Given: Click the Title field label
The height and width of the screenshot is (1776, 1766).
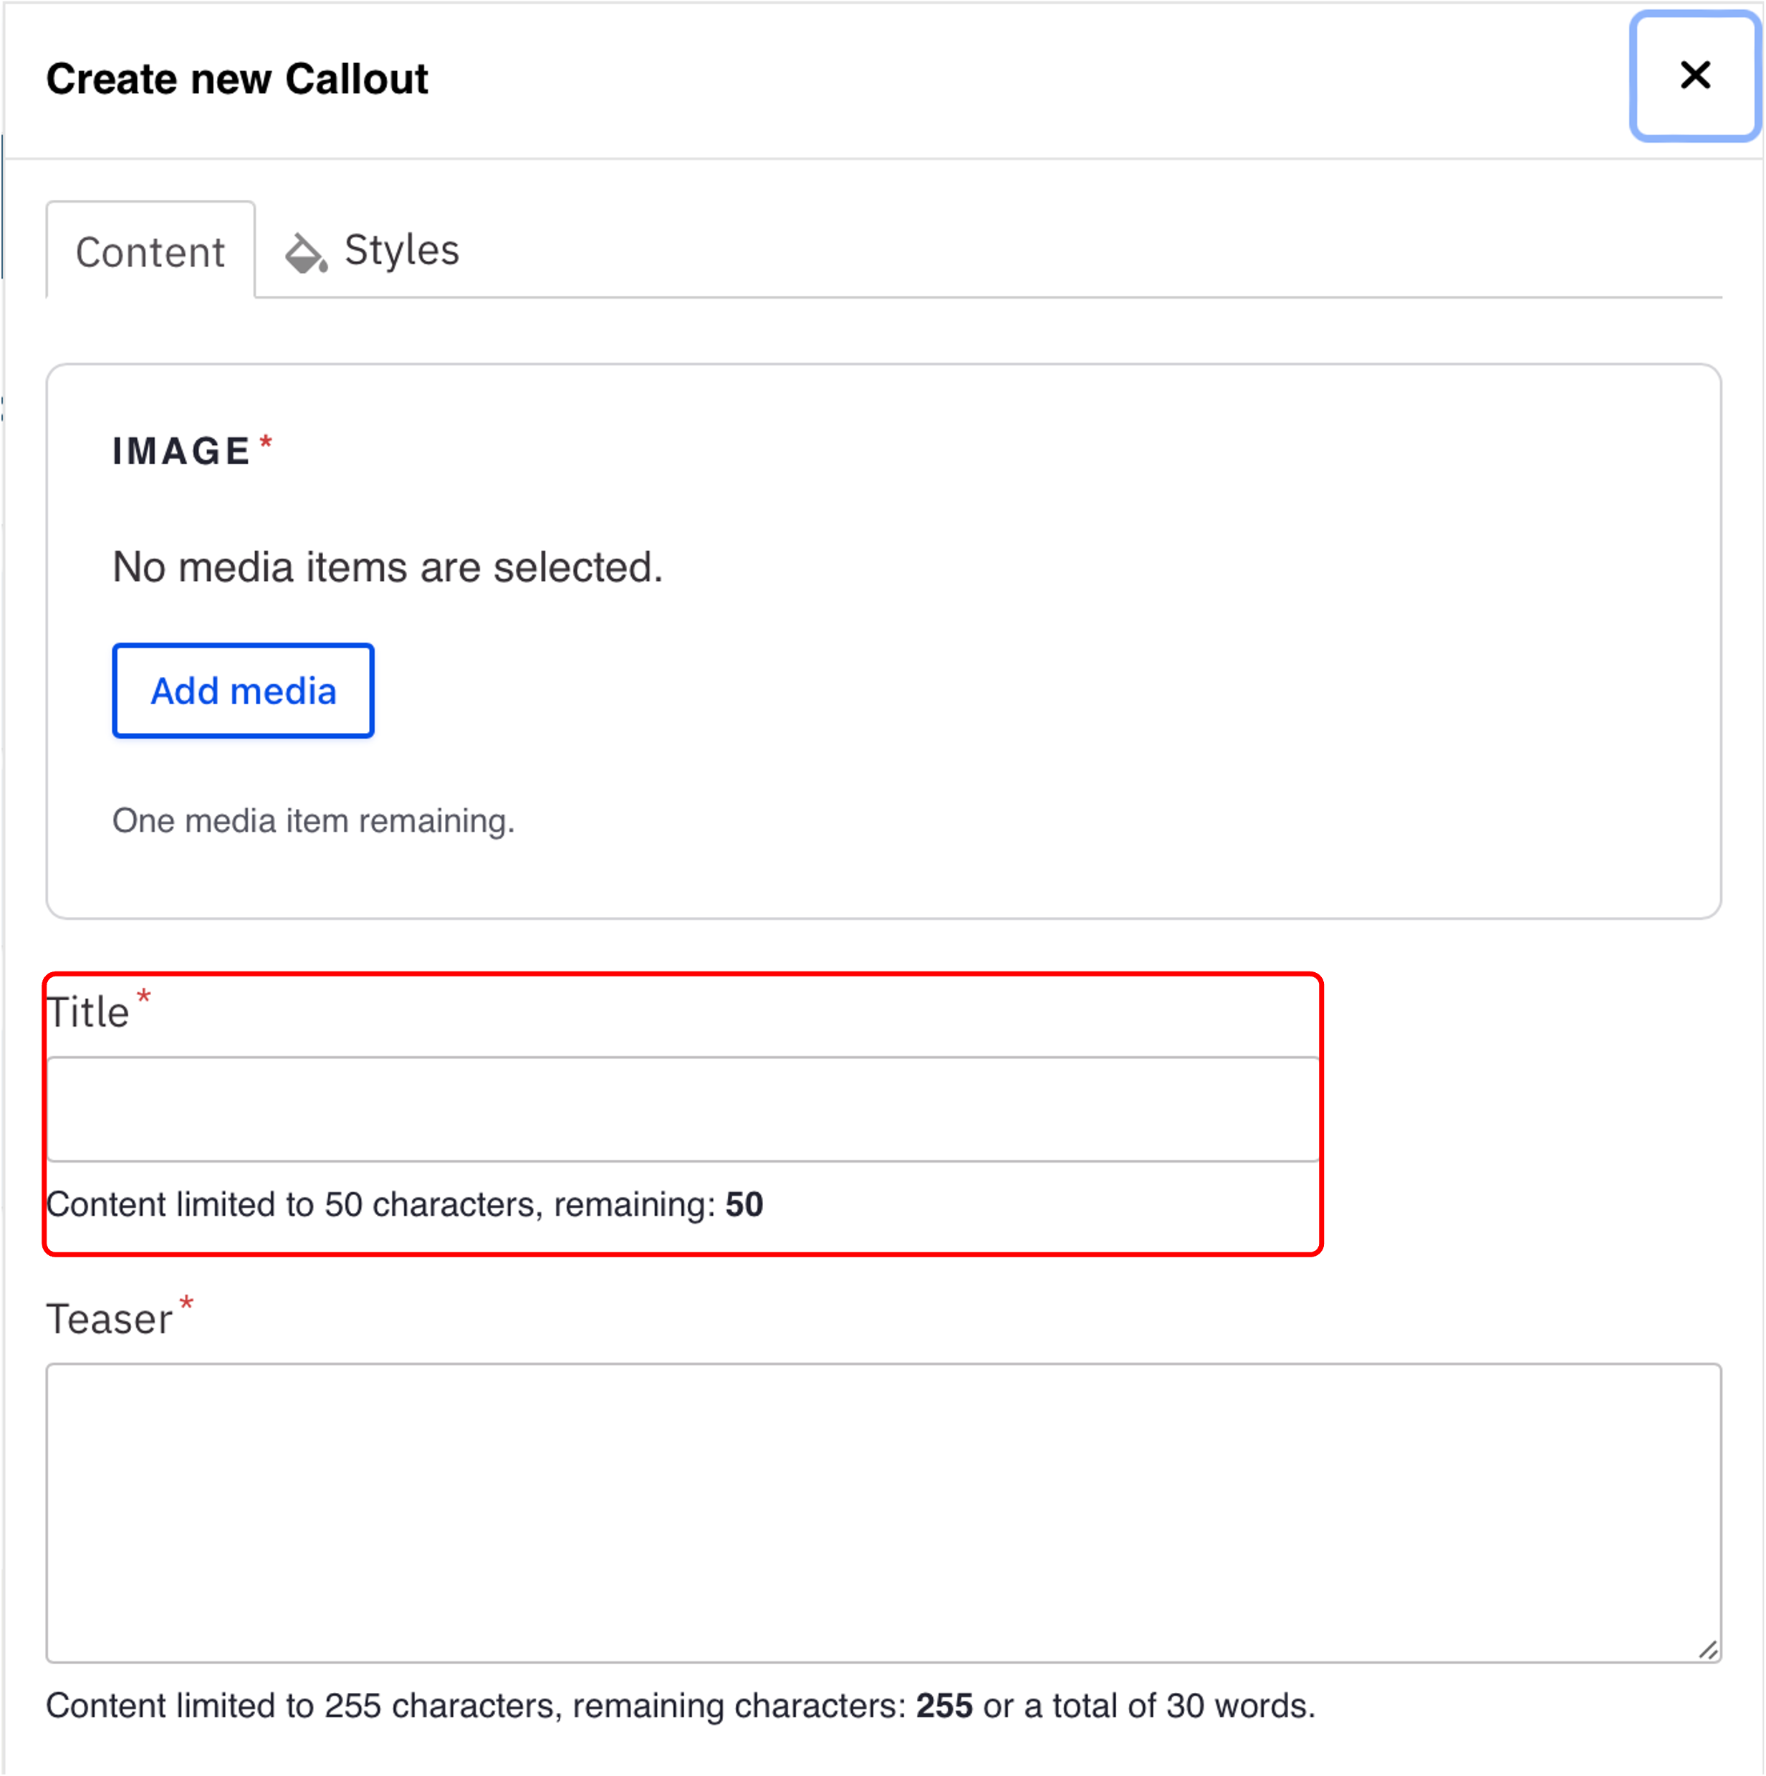Looking at the screenshot, I should pos(88,1012).
